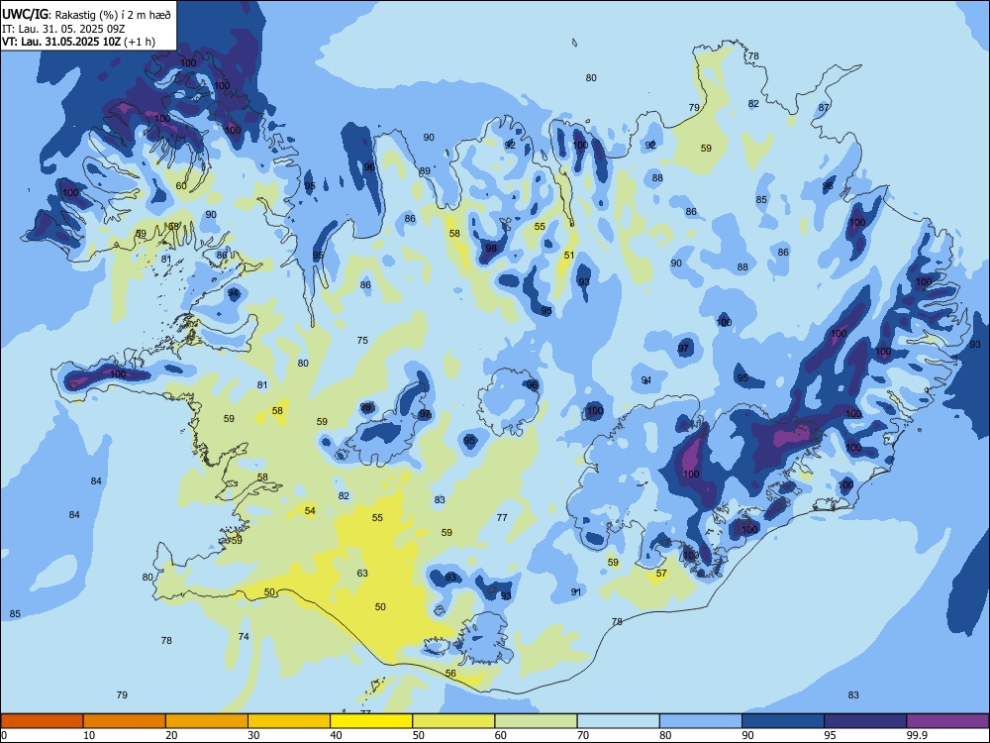
Task: Click the humidity value '60' on the map
Action: 181,186
